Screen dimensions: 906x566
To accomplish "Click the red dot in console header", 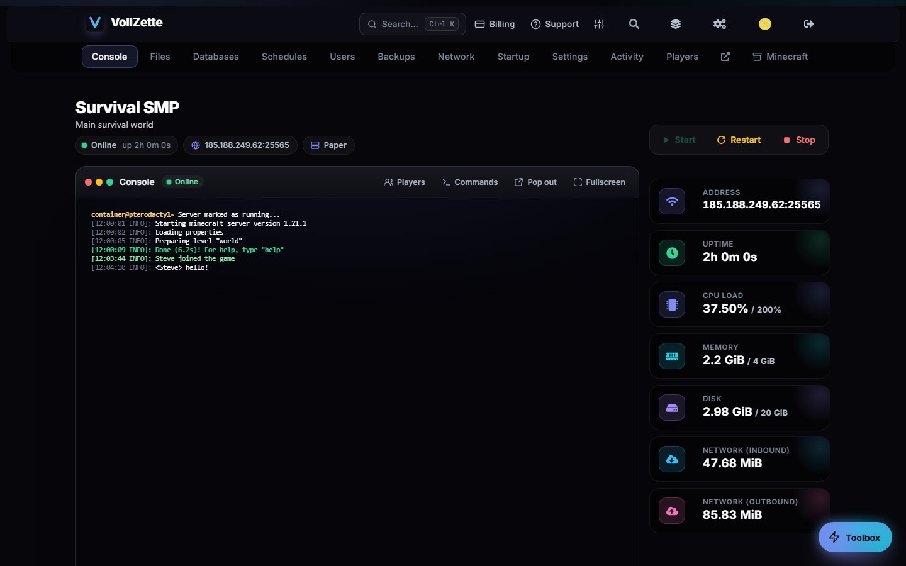I will tap(88, 182).
